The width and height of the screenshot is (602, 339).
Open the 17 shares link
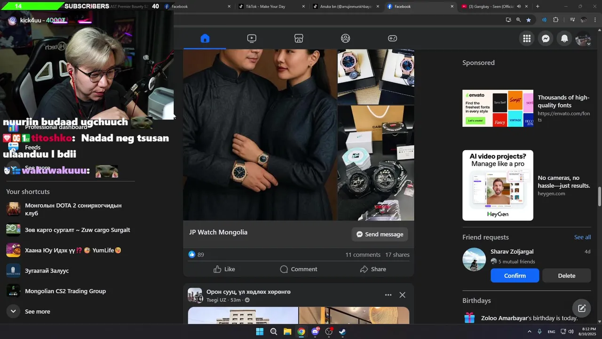pos(397,255)
